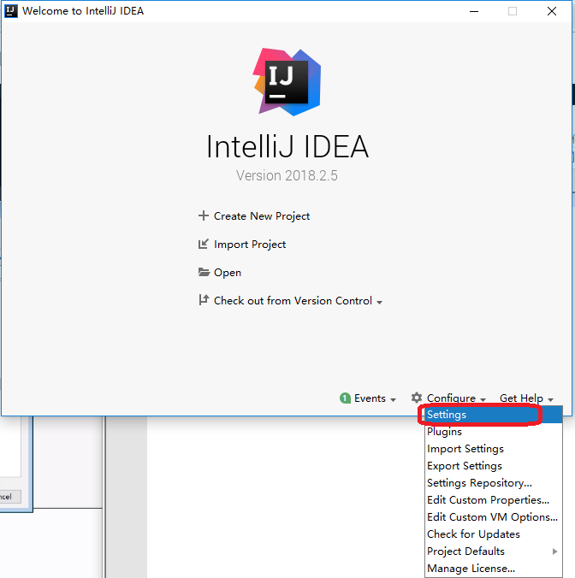
Task: Select Edit Custom VM Options...
Action: click(x=494, y=517)
